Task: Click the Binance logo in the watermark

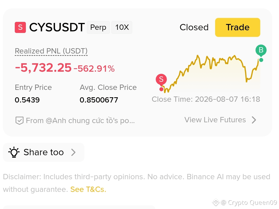Action: (216, 202)
